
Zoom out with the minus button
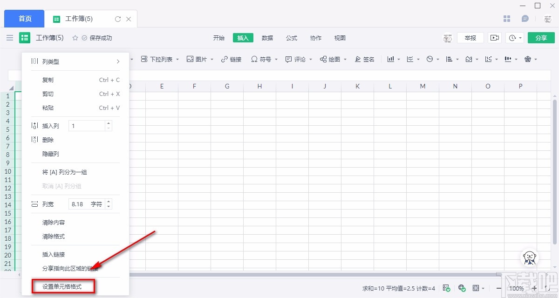(499, 288)
